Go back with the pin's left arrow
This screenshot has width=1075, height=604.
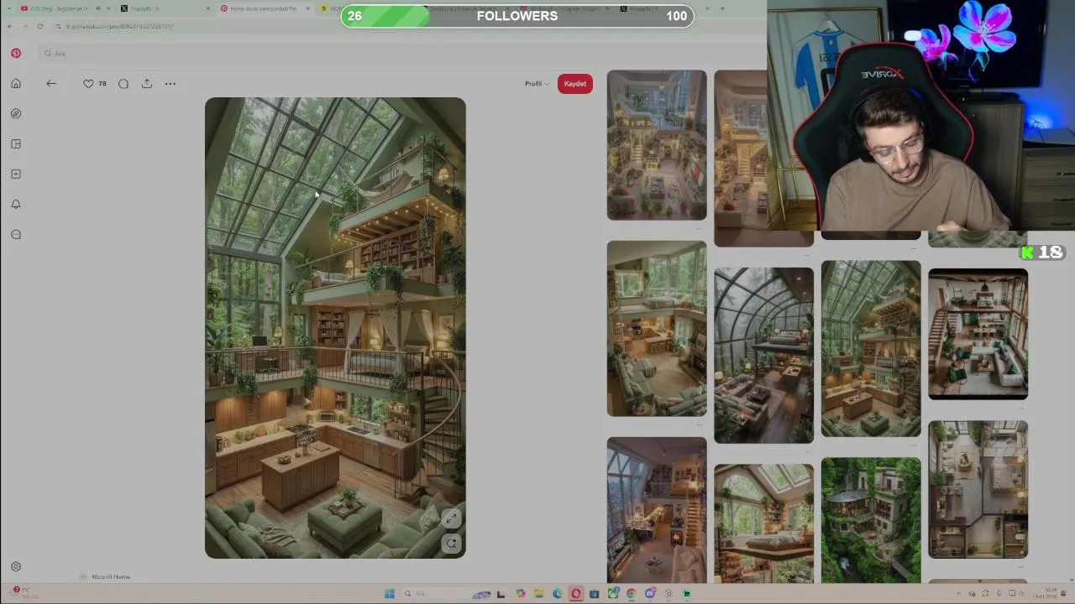51,83
